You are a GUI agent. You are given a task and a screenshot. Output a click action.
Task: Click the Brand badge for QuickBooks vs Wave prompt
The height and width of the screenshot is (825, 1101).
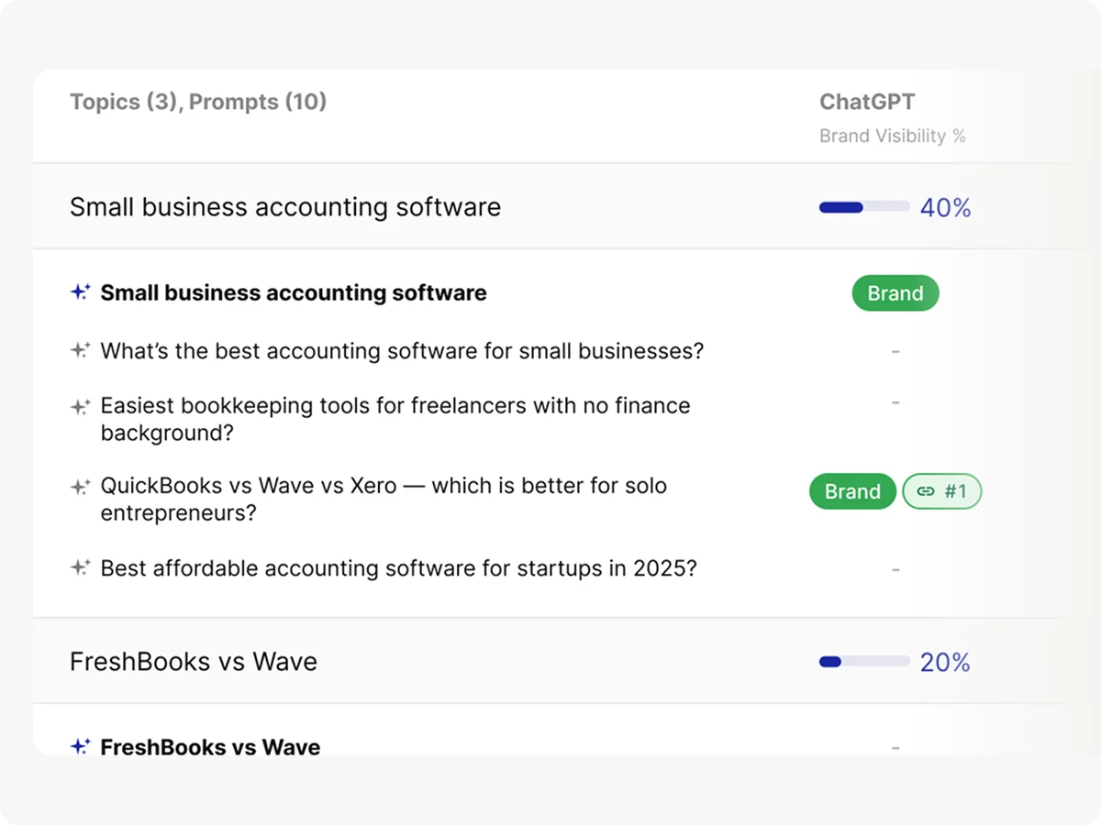[851, 491]
